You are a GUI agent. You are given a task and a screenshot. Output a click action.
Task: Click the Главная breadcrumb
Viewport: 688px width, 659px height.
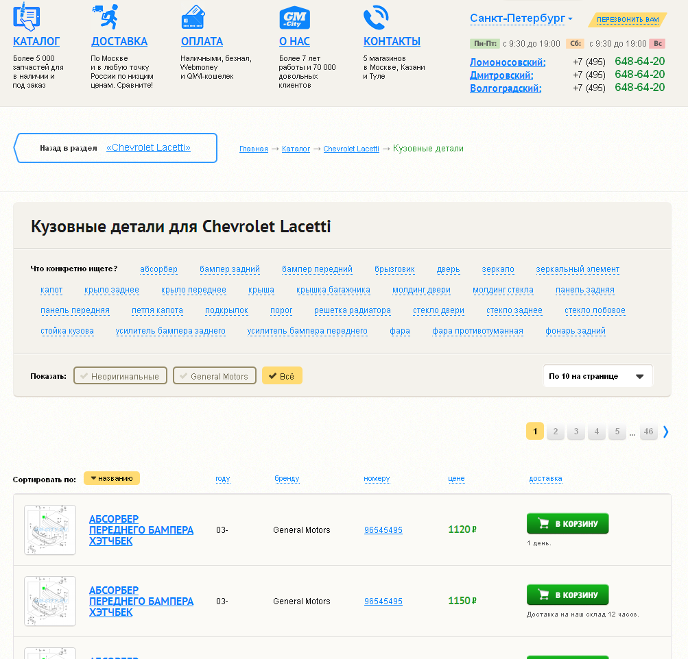254,149
